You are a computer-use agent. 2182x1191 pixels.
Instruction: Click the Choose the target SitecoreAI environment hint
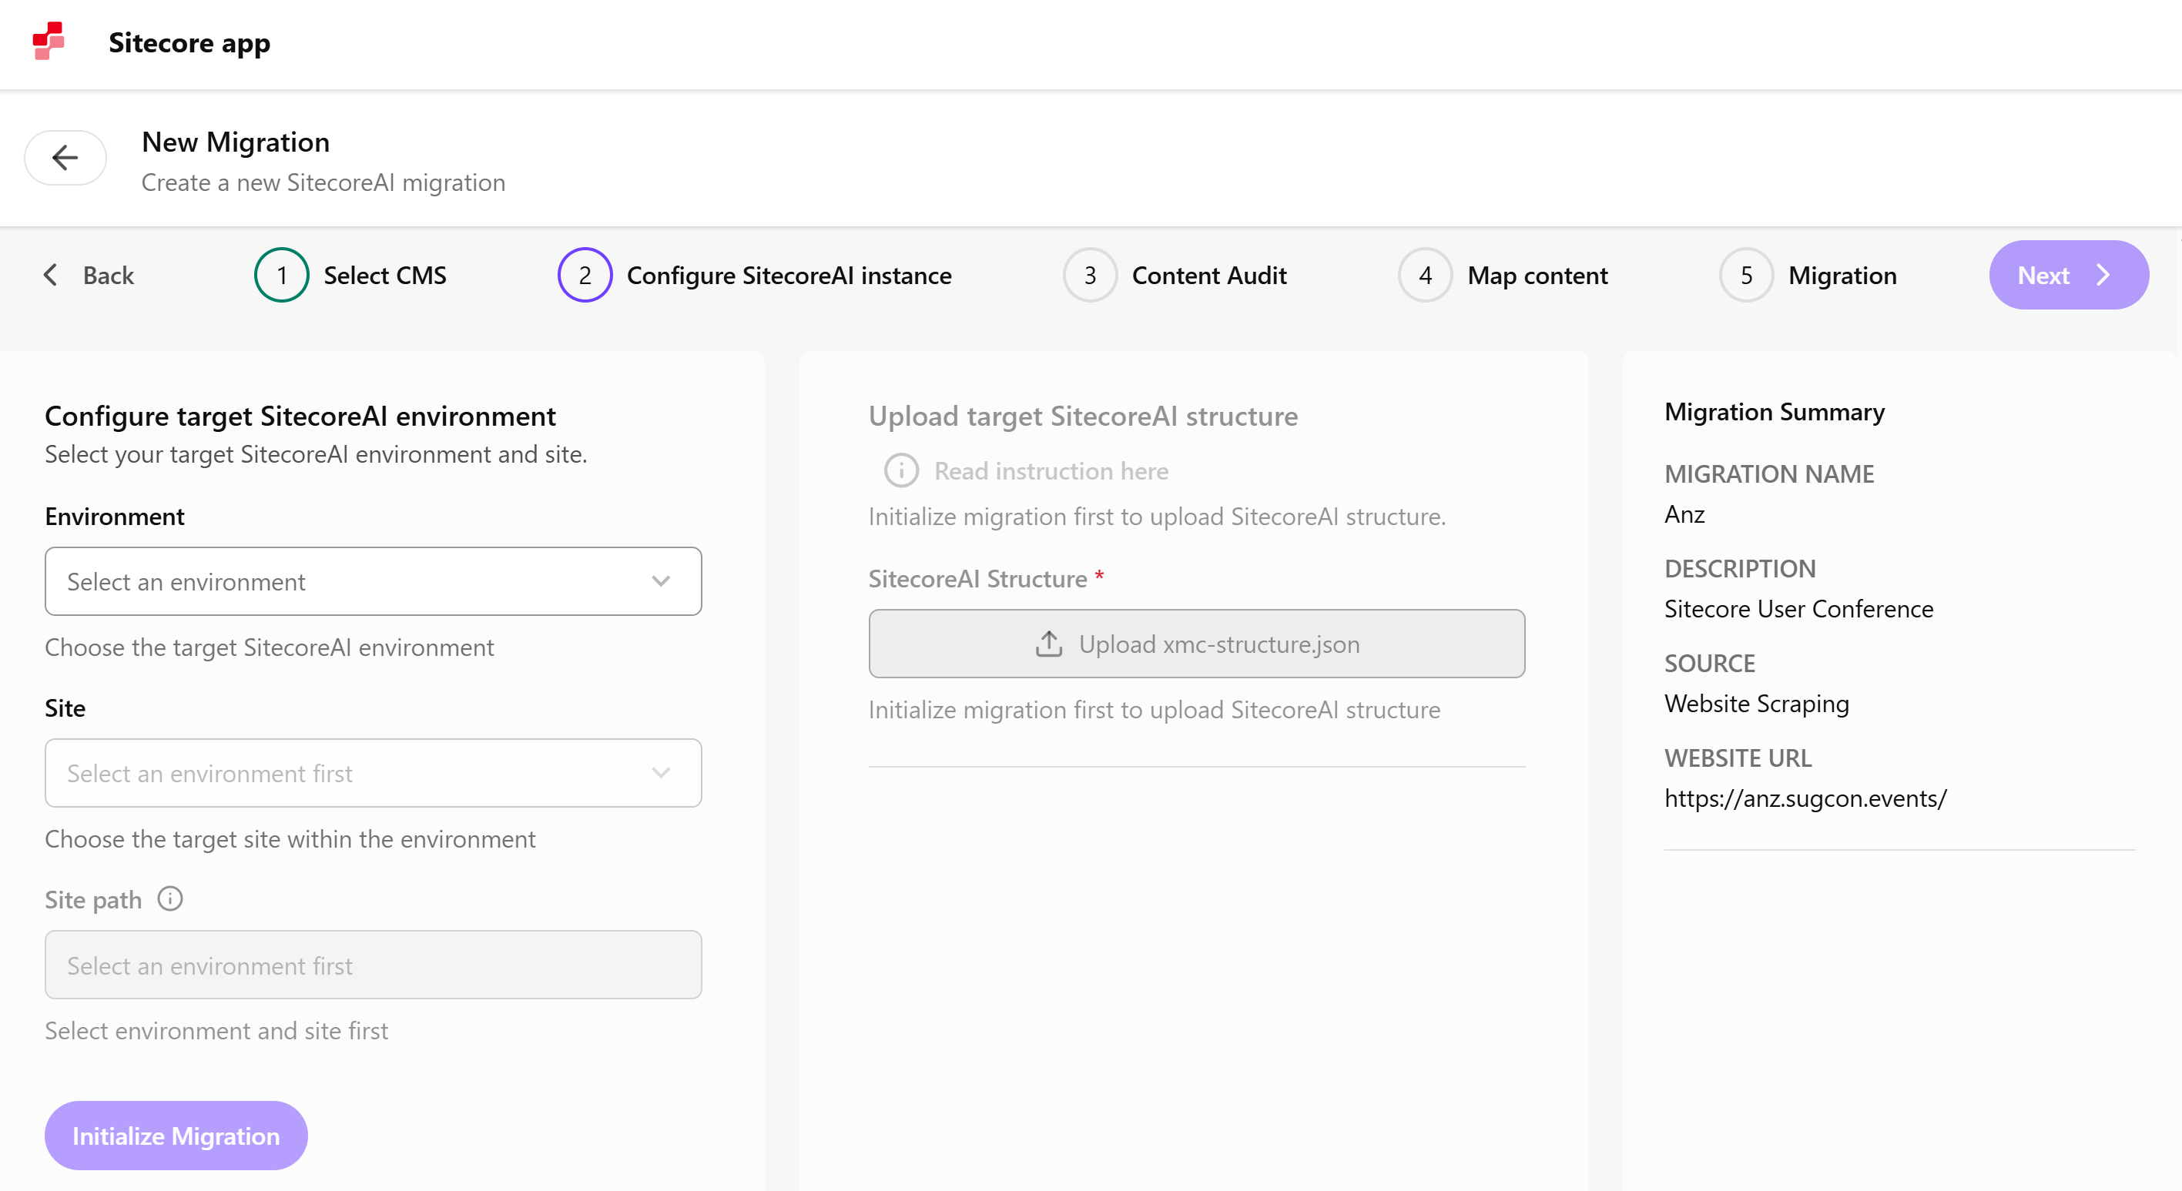(269, 647)
